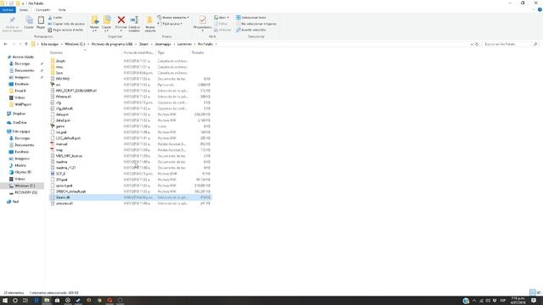Click Invertir selección
This screenshot has width=543, height=305.
pos(251,30)
